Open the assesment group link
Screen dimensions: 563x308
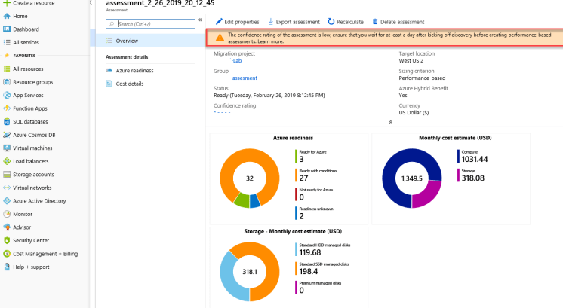245,78
